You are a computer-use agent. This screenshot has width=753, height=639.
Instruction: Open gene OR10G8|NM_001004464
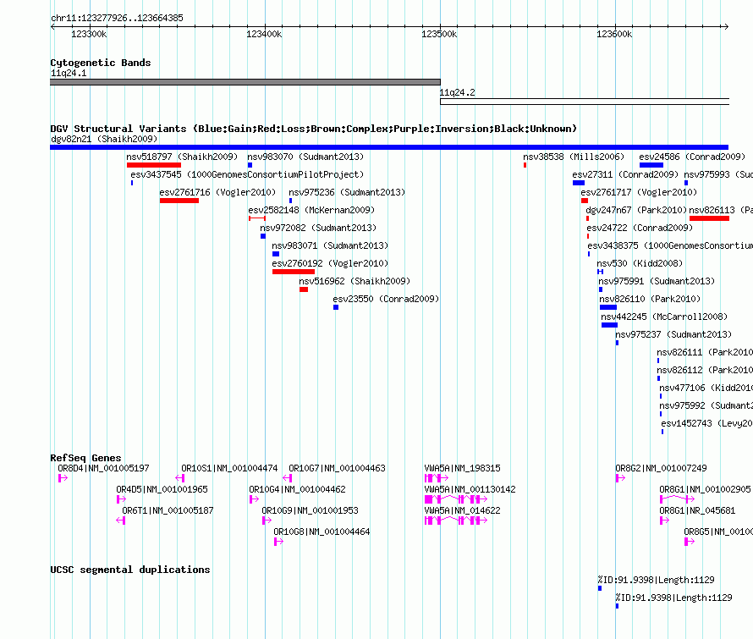pos(322,532)
